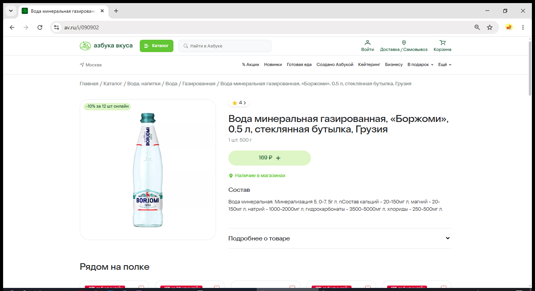This screenshot has height=291, width=535.
Task: Open the browser profile avatar
Action: pyautogui.click(x=509, y=27)
